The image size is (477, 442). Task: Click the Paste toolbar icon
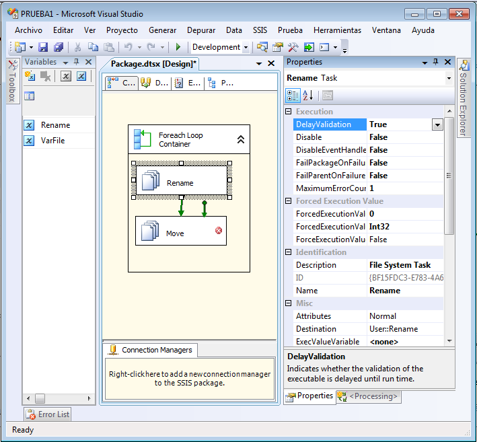click(x=109, y=47)
